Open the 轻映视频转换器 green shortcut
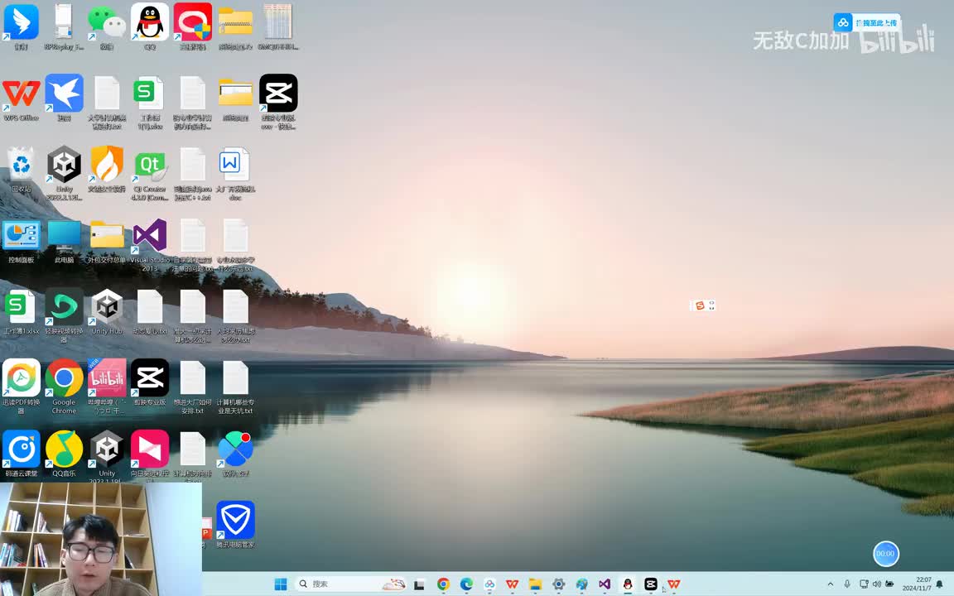The height and width of the screenshot is (596, 954). click(x=64, y=306)
